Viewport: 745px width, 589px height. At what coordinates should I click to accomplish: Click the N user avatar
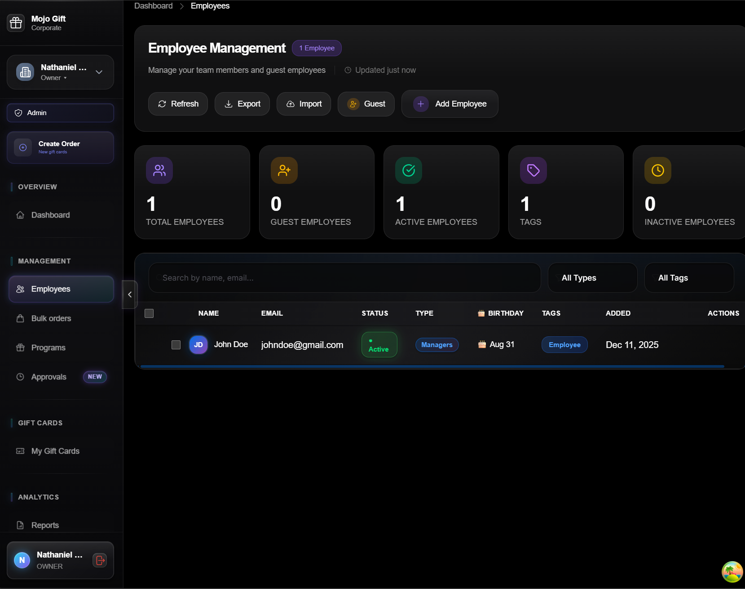click(x=22, y=560)
